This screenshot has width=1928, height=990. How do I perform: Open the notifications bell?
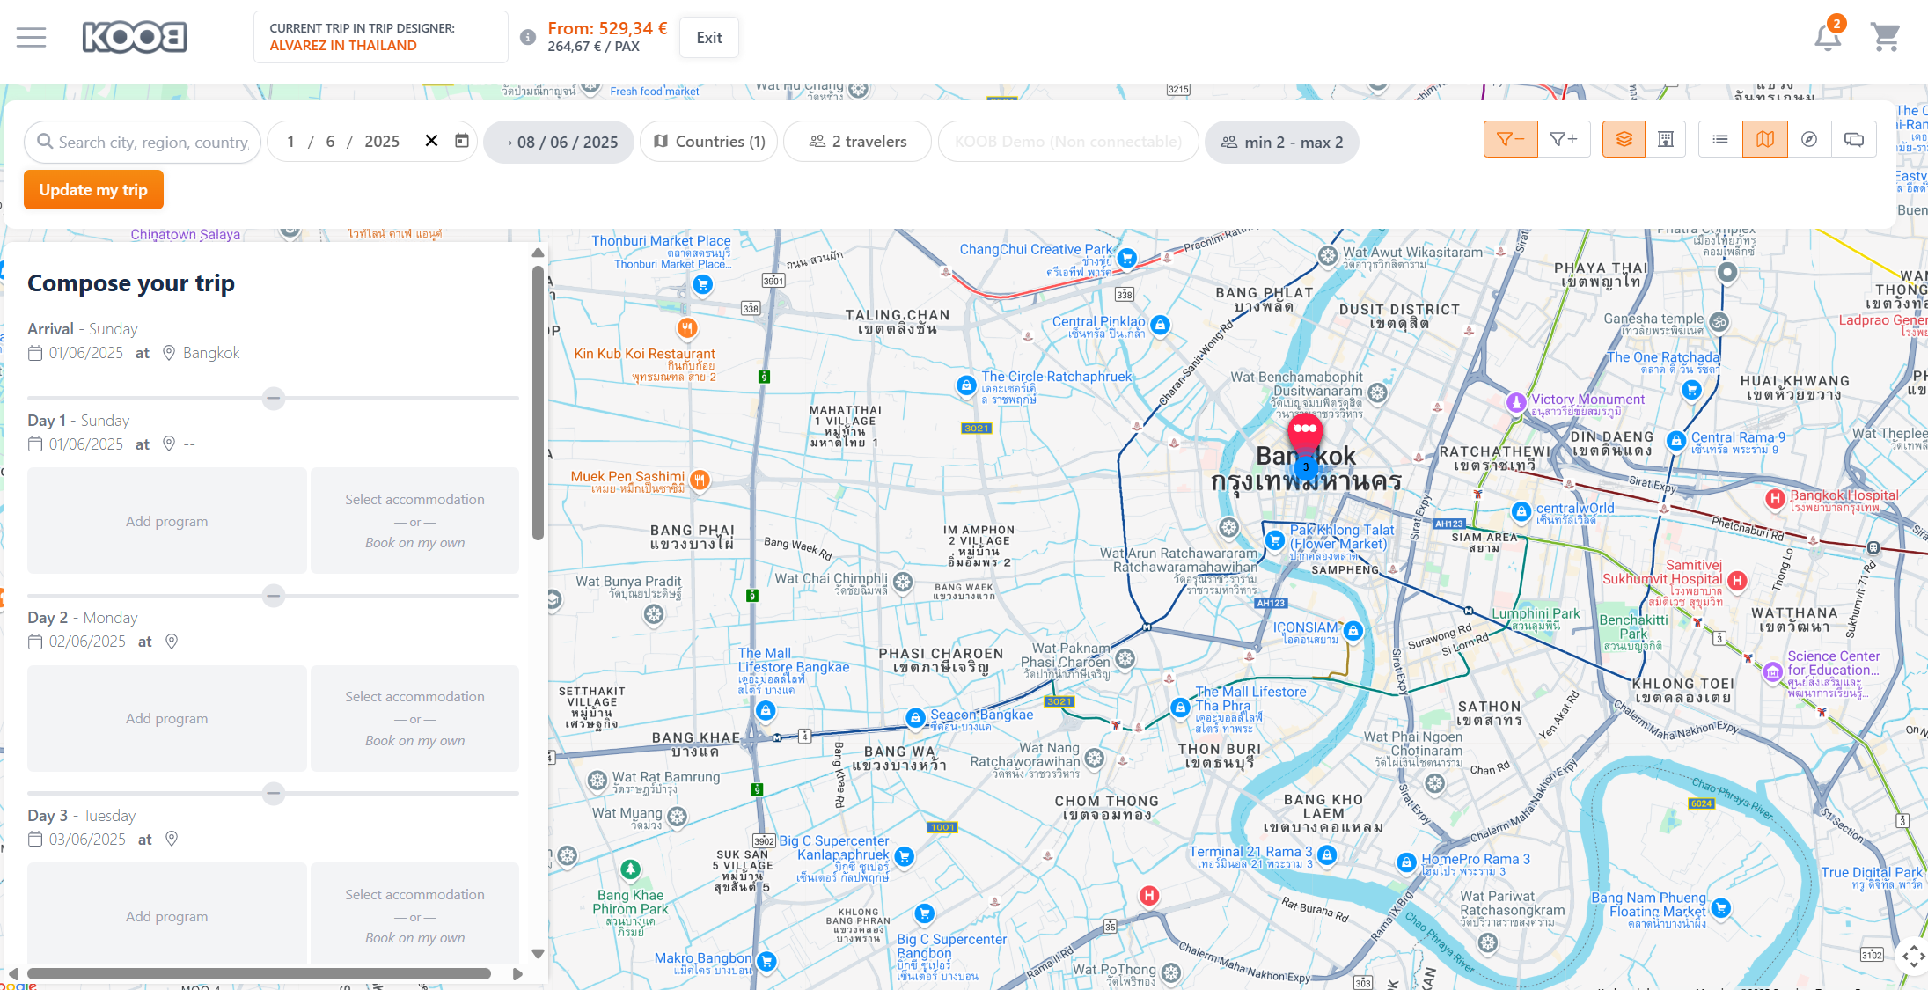pyautogui.click(x=1828, y=37)
